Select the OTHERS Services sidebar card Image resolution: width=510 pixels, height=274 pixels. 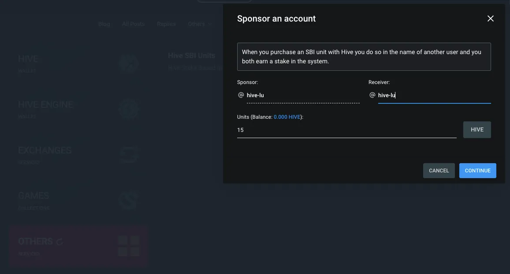(x=78, y=246)
